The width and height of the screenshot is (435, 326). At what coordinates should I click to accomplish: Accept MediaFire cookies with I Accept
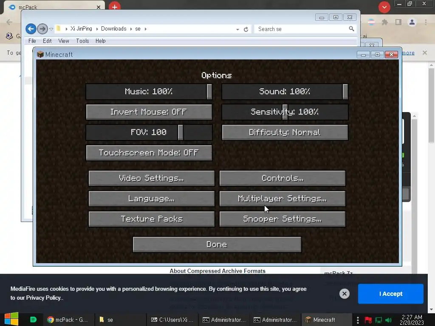[x=391, y=294]
